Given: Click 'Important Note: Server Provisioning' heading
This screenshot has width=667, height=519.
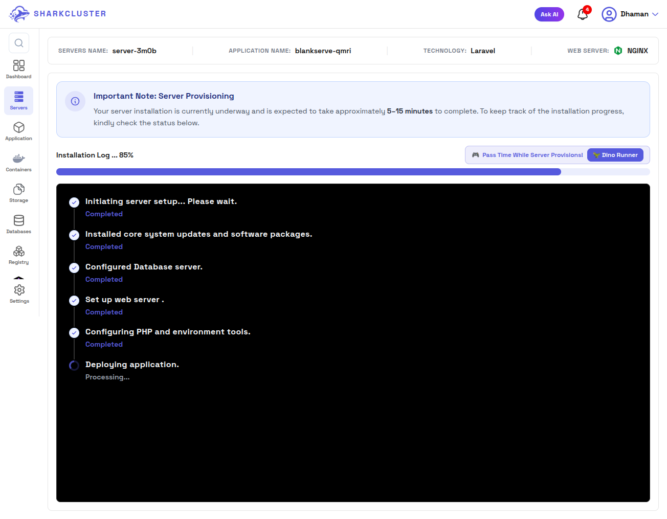Looking at the screenshot, I should point(164,96).
